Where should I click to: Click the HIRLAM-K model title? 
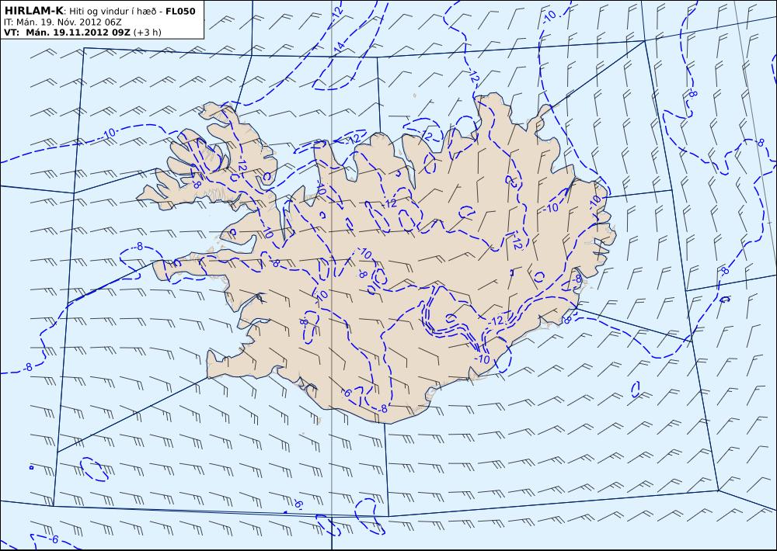33,11
